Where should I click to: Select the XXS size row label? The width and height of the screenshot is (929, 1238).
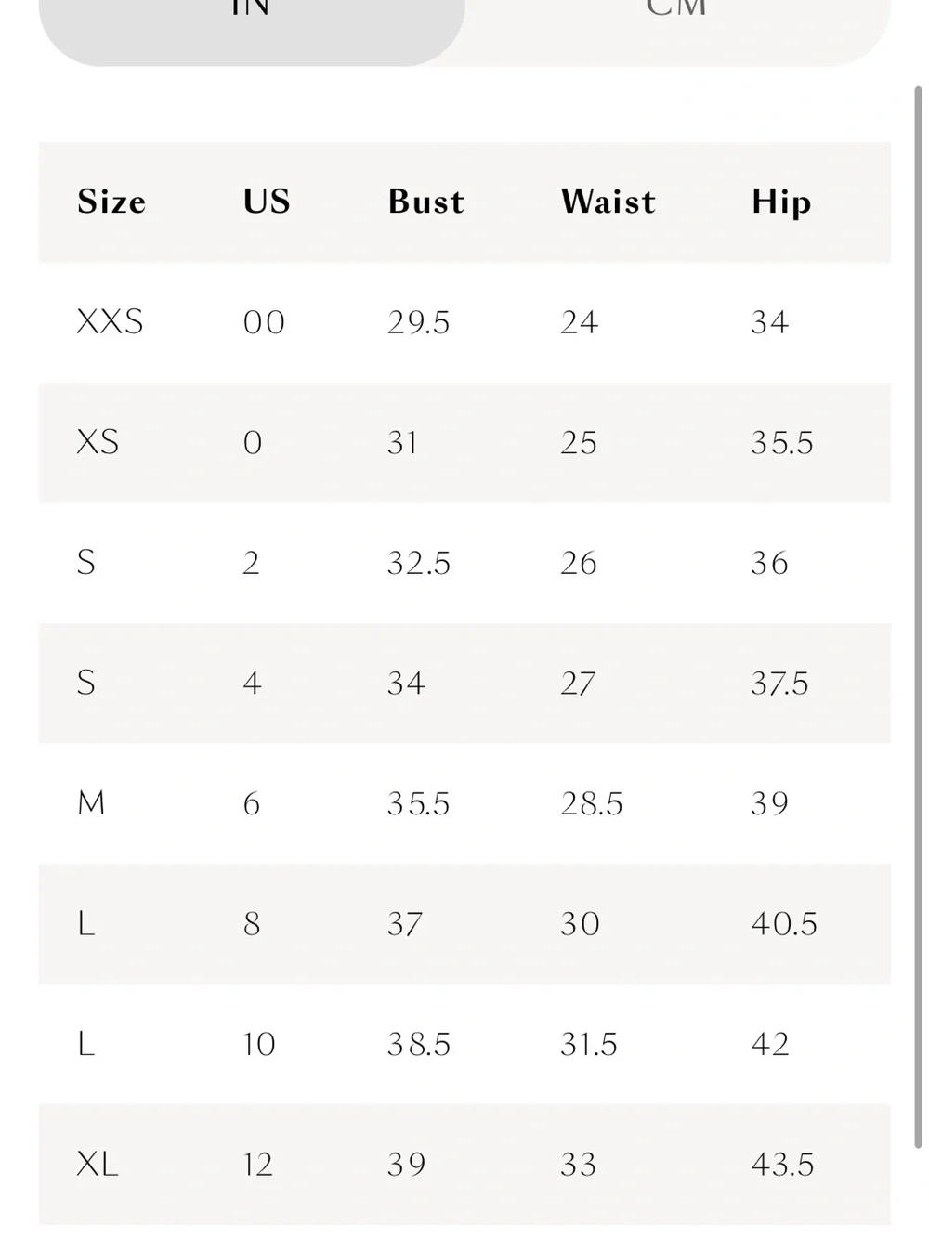pyautogui.click(x=110, y=322)
